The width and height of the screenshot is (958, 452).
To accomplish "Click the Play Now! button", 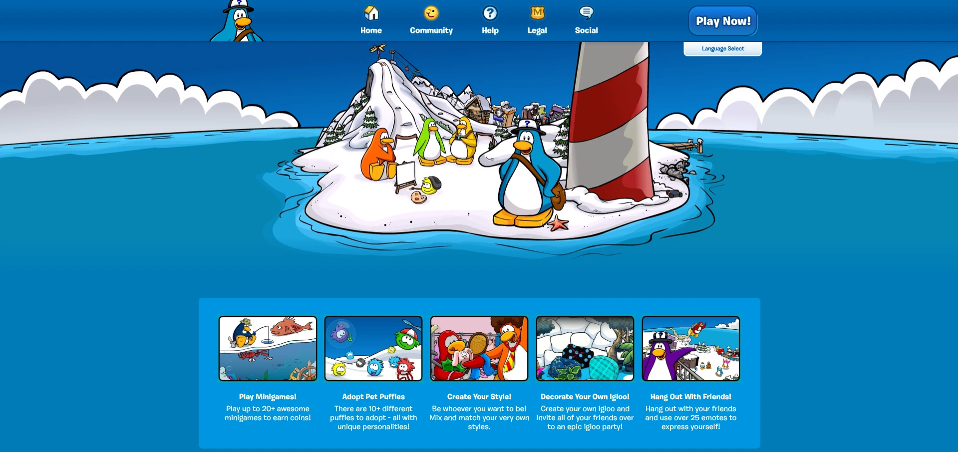I will click(x=723, y=21).
